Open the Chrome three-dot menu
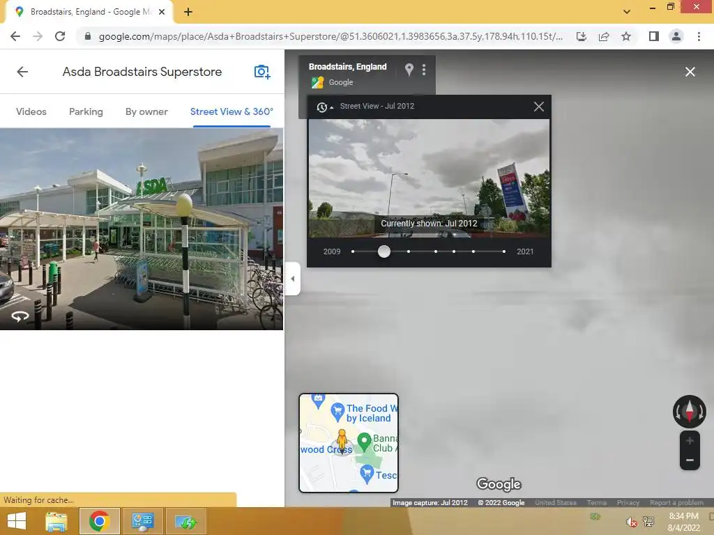The image size is (714, 535). (699, 36)
